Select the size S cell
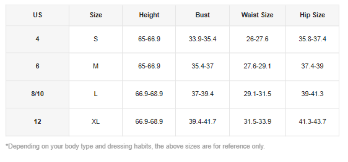This screenshot has height=162, width=348. coord(96,39)
